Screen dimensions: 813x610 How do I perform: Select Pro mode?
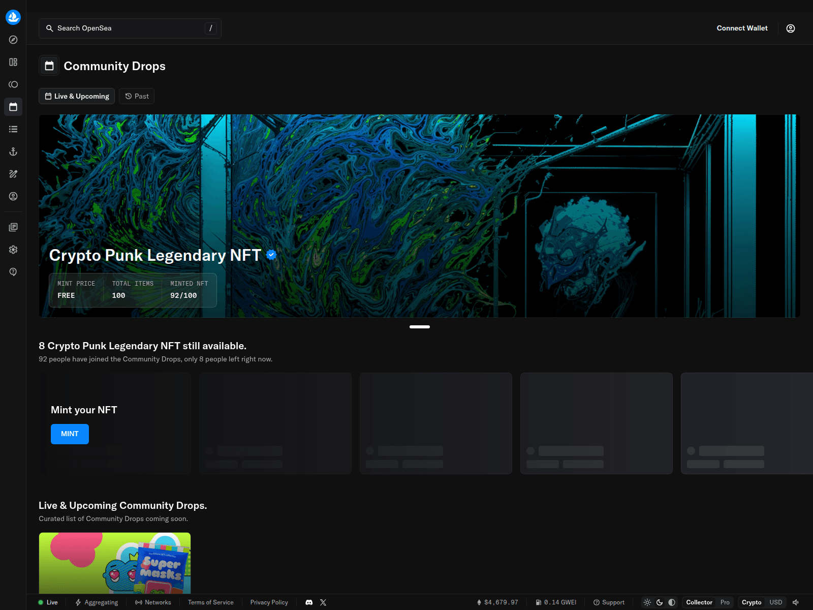tap(725, 602)
